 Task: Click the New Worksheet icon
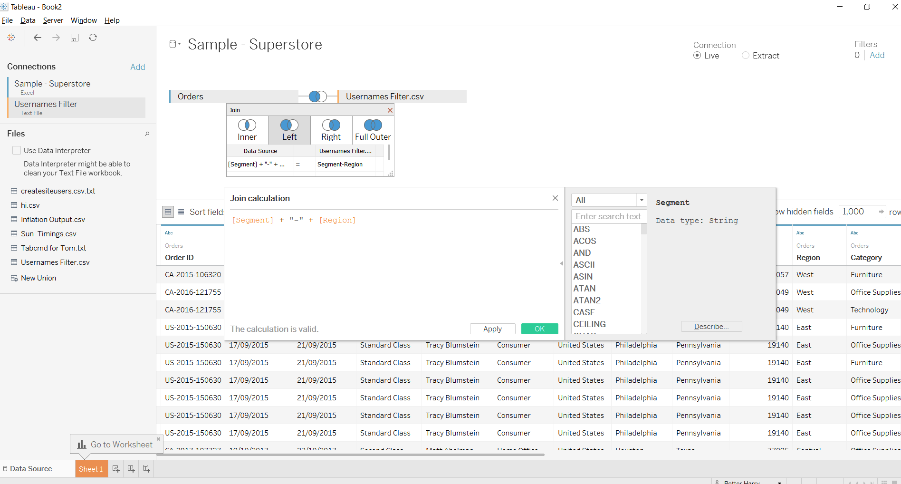(x=116, y=469)
